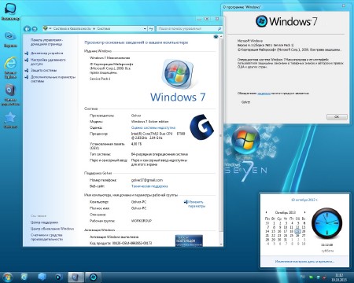The image size is (354, 283).
Task: Open System protection link
Action: coord(43,70)
